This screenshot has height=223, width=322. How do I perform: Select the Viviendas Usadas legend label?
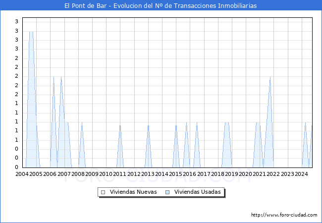[x=197, y=192]
